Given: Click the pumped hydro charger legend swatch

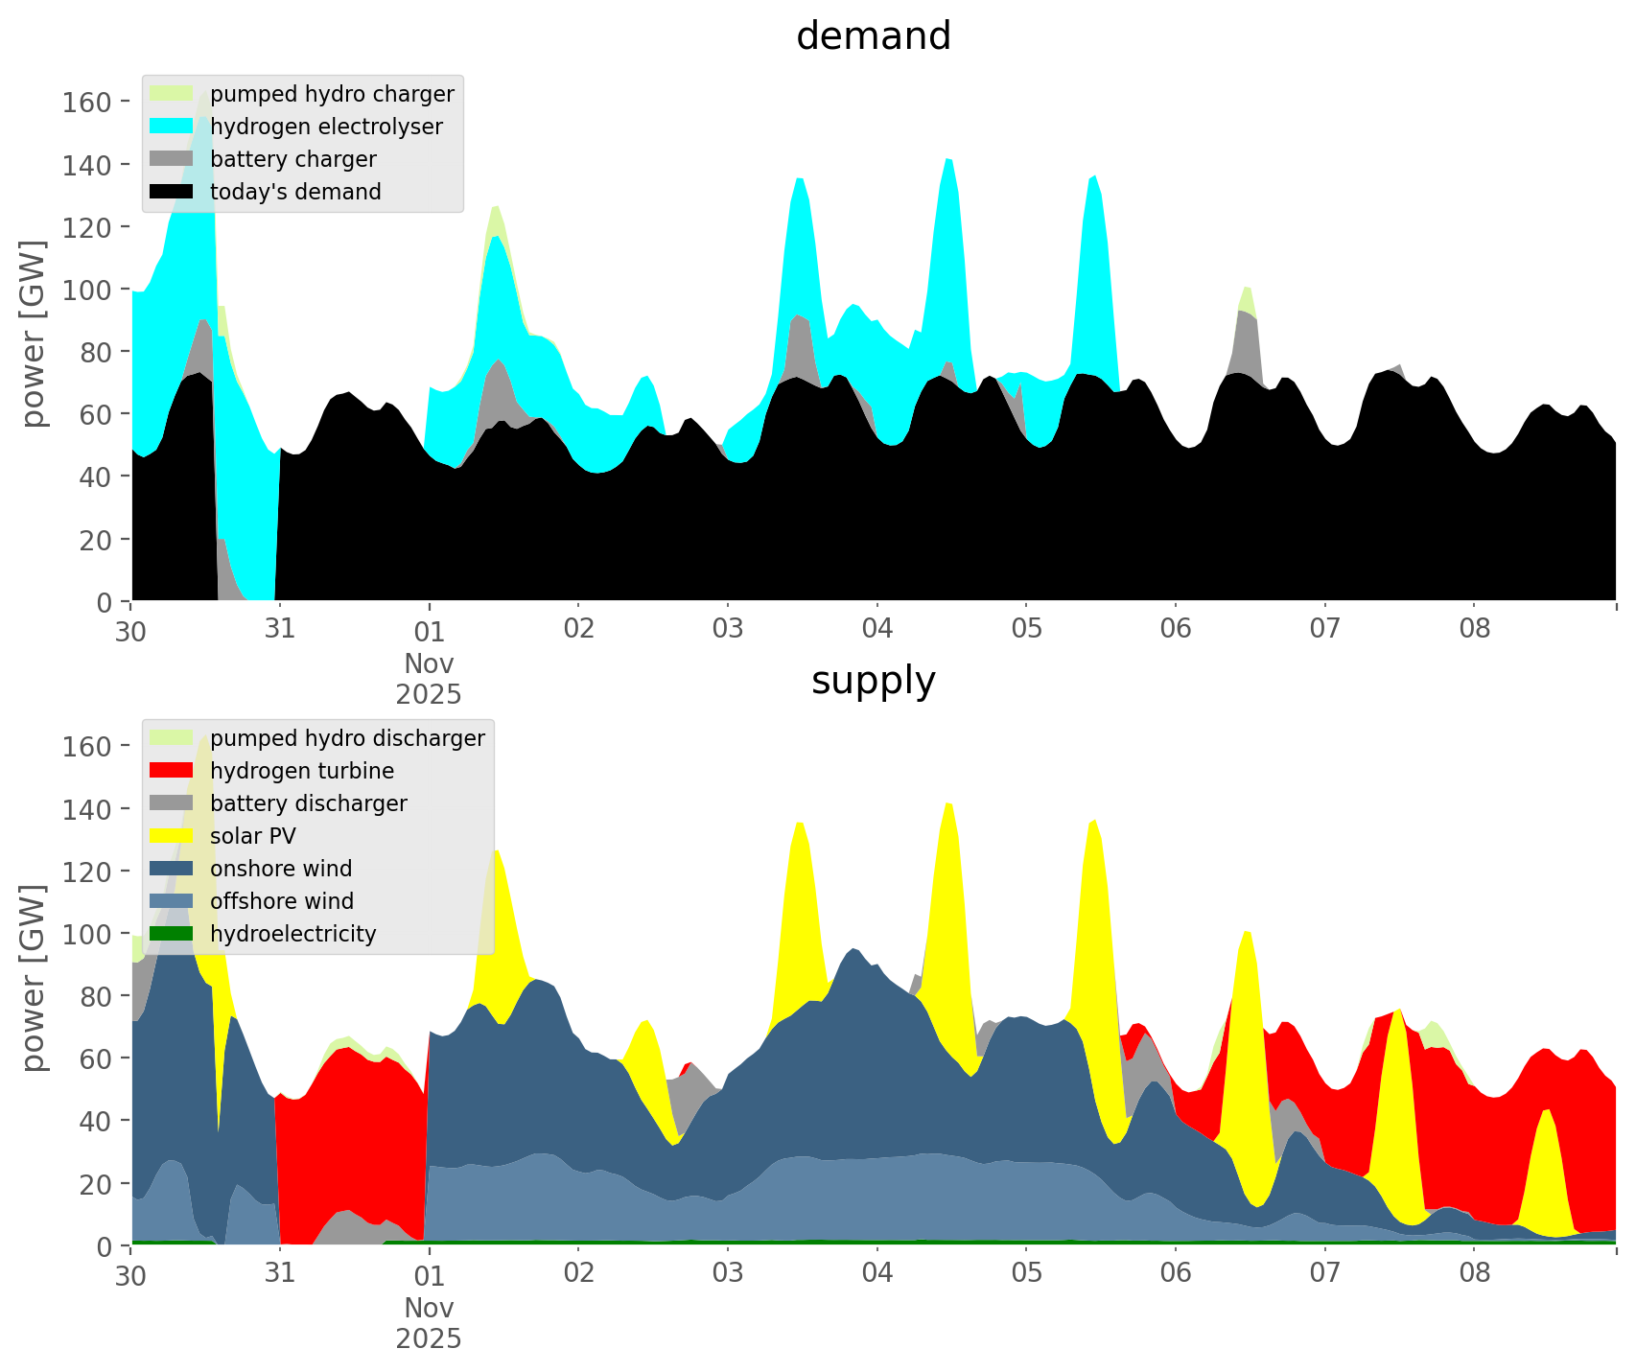Looking at the screenshot, I should point(172,94).
